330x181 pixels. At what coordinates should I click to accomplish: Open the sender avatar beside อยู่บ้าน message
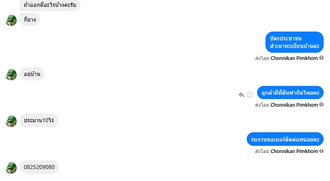[11, 75]
